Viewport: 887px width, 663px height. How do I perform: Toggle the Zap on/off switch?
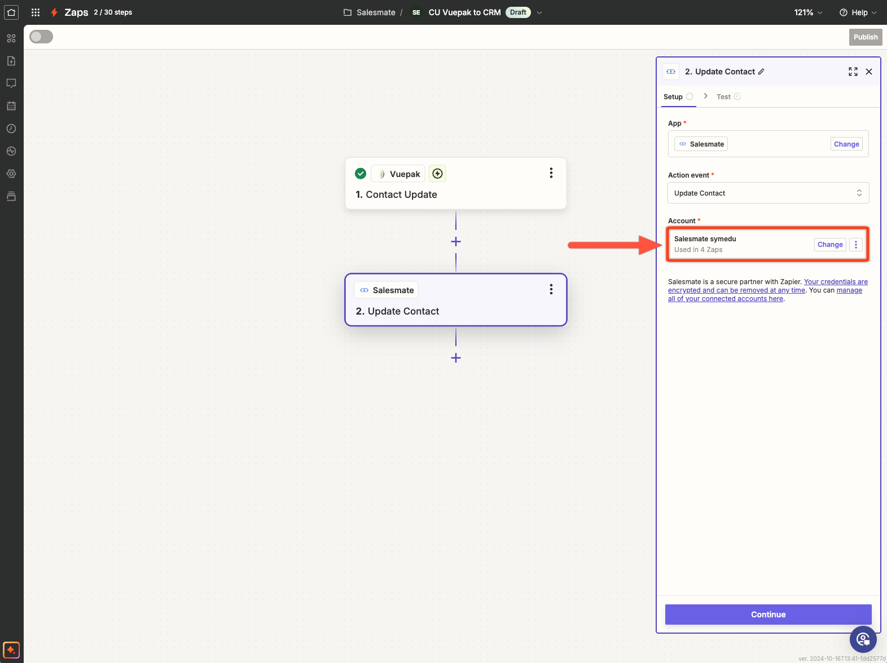[41, 37]
